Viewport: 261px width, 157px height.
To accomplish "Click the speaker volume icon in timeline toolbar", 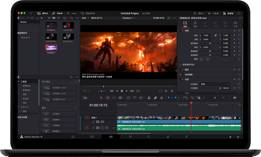I will pyautogui.click(x=235, y=98).
